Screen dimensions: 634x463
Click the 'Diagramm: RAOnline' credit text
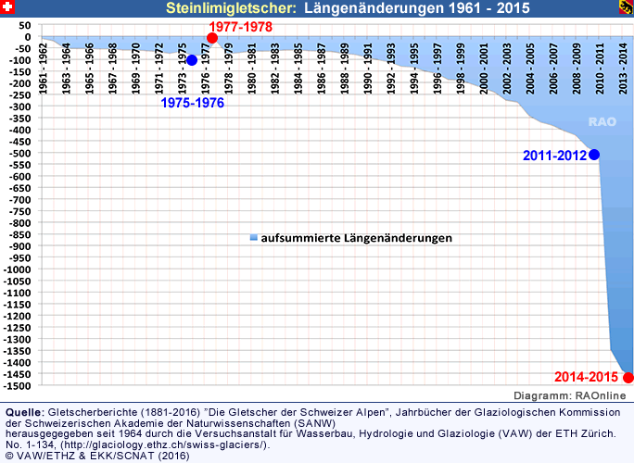click(x=573, y=395)
